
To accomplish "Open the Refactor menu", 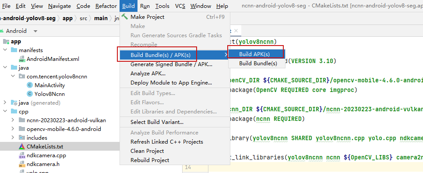I will pos(106,6).
